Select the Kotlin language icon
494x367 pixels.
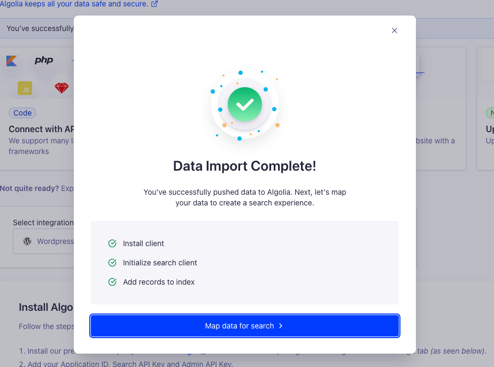[x=12, y=60]
